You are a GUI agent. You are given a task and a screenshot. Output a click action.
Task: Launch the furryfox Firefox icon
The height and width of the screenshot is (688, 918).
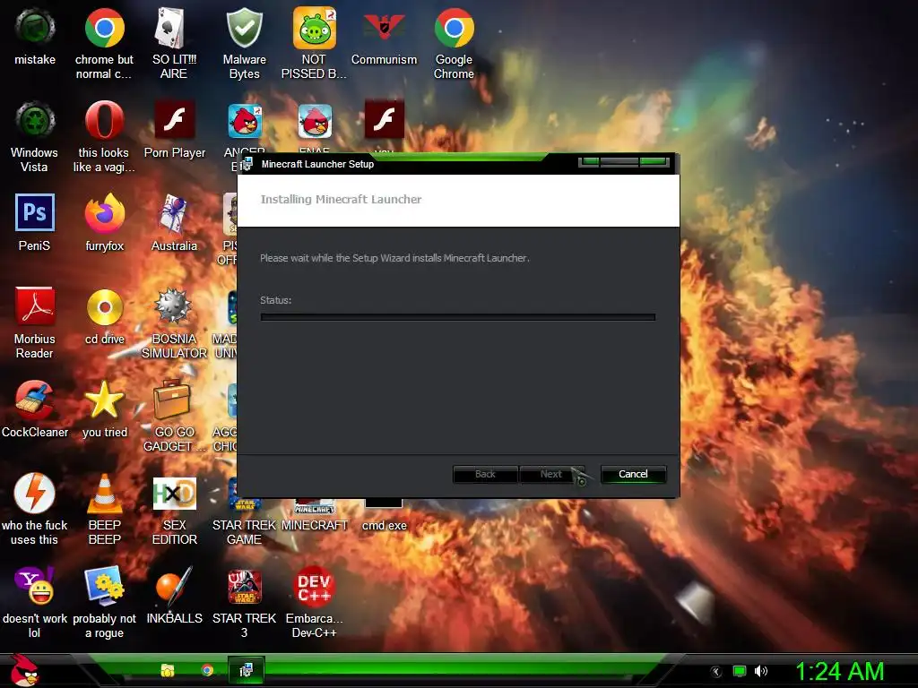pos(104,222)
